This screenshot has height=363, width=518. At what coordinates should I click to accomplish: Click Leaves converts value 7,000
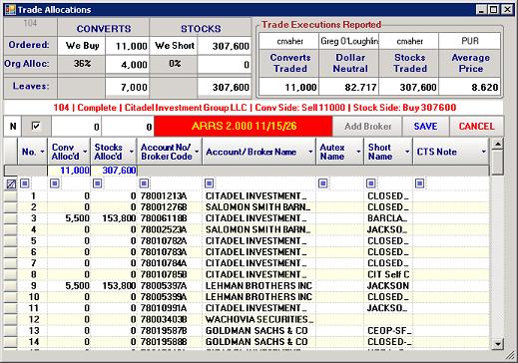(x=127, y=87)
